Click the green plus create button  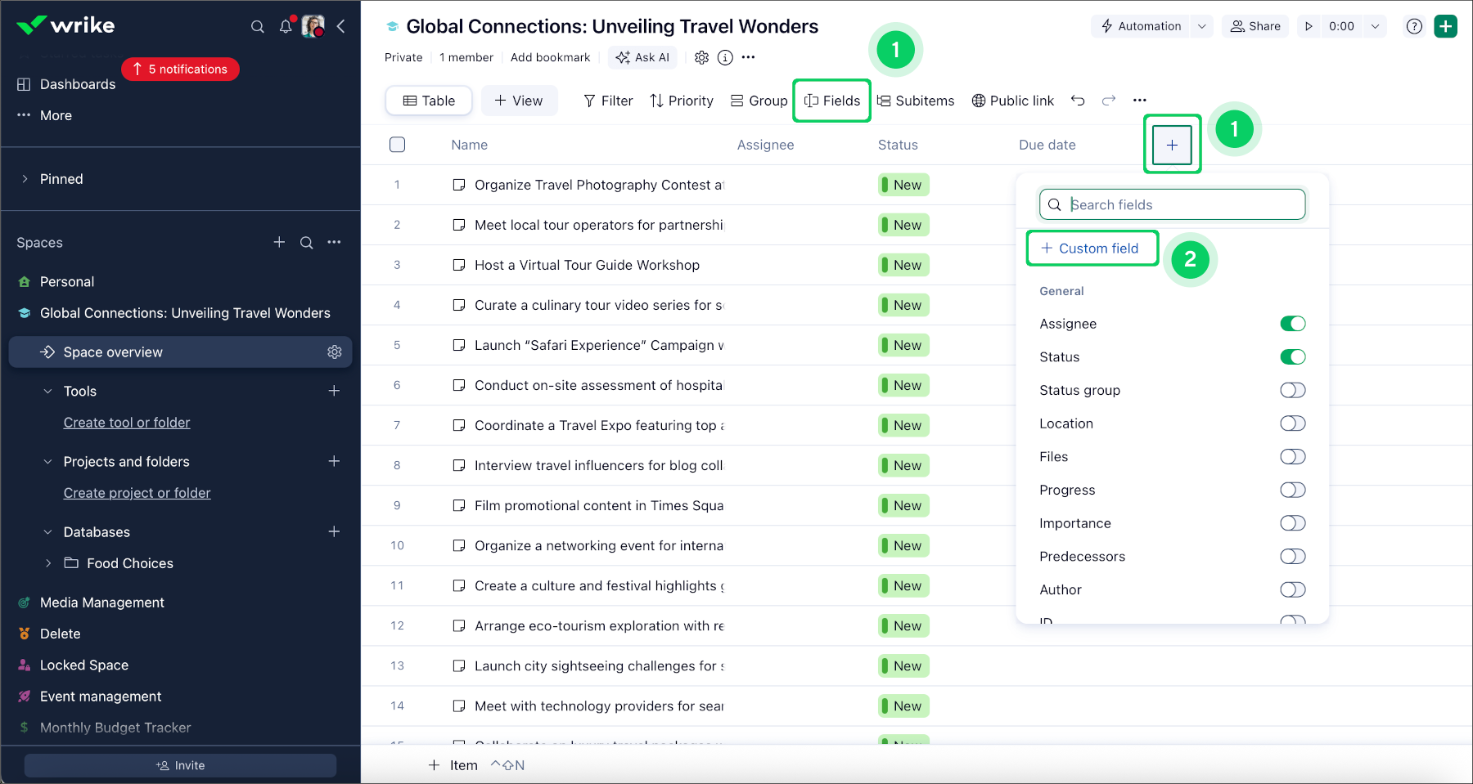click(x=1446, y=26)
